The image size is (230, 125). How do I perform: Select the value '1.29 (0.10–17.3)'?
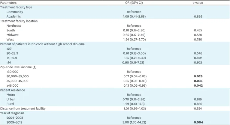pos(134,104)
